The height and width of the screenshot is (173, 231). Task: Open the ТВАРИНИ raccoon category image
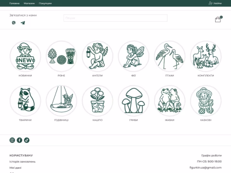[x=25, y=100]
